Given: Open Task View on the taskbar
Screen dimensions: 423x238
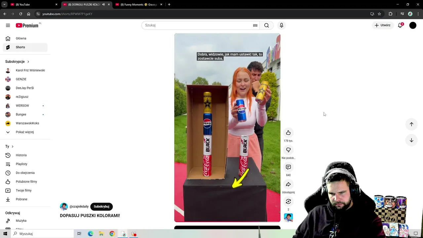Looking at the screenshot, I should 79,234.
